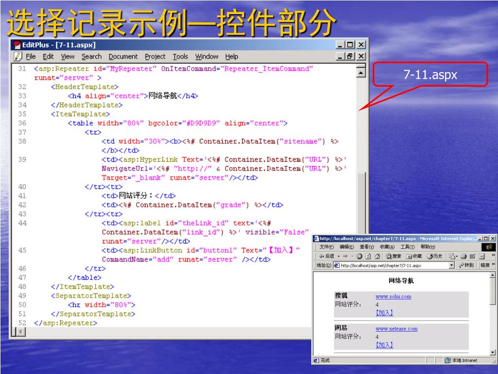Image resolution: width=498 pixels, height=374 pixels.
Task: Click Intranet zone icon in IE status bar
Action: pos(448,360)
